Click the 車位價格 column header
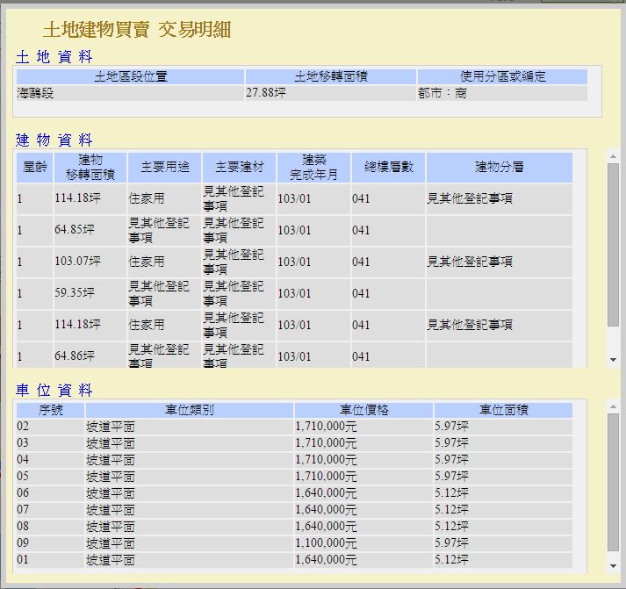 tap(363, 410)
